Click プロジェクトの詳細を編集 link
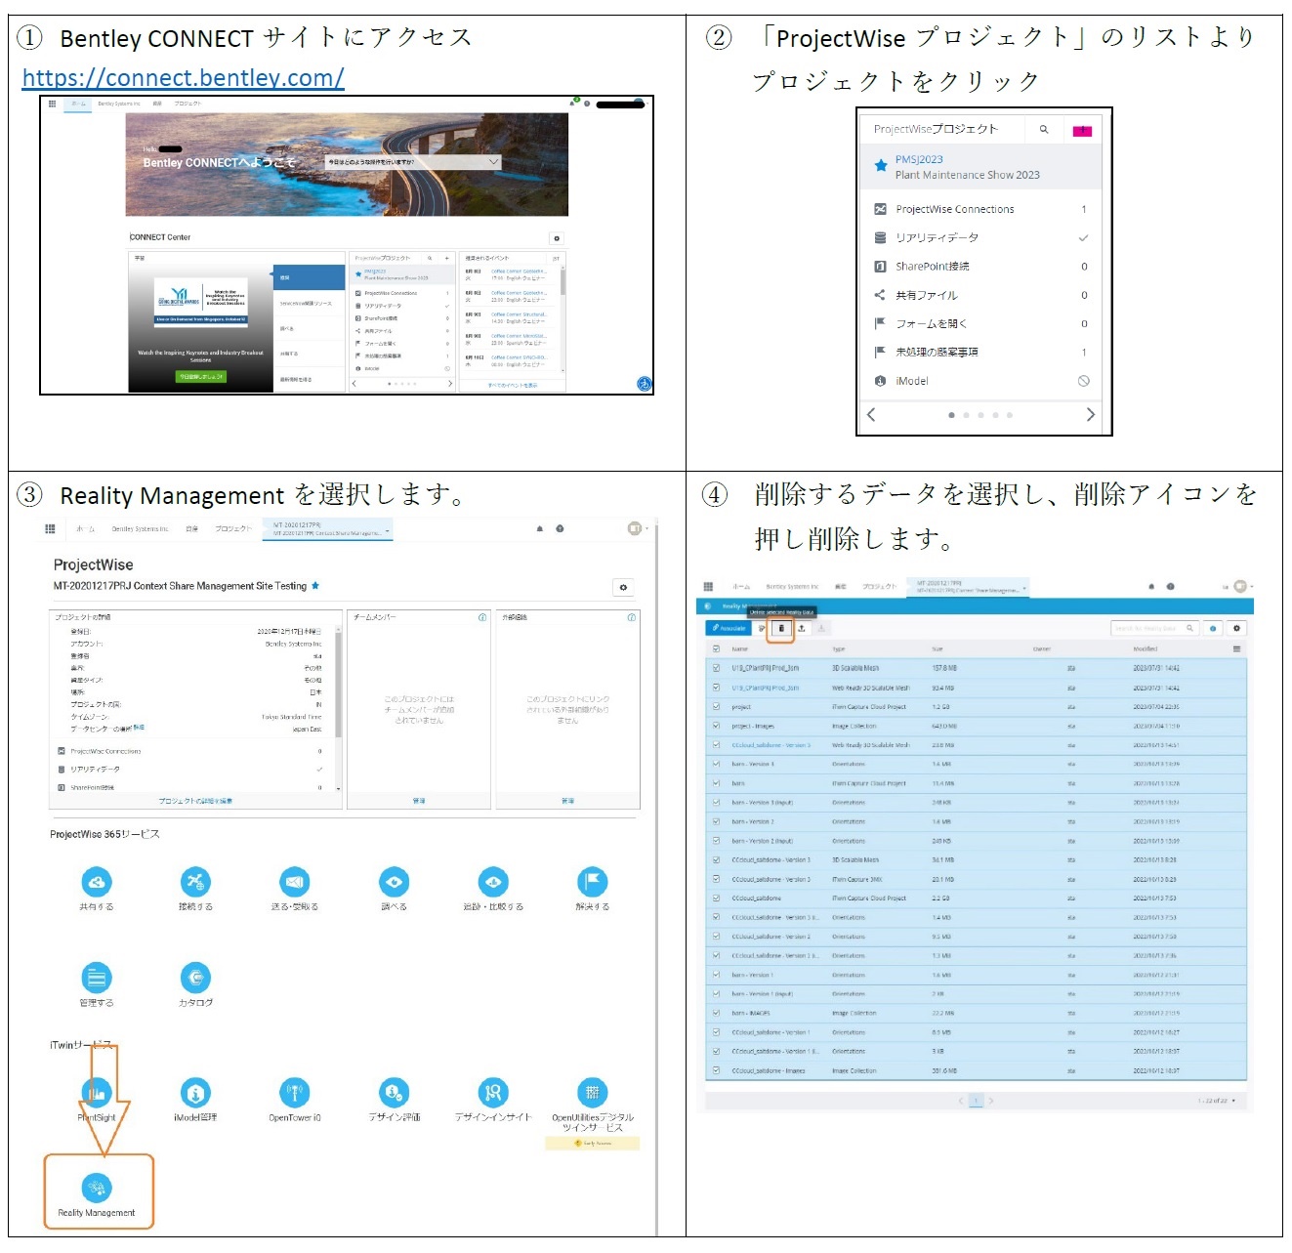The image size is (1292, 1253). pos(195,801)
